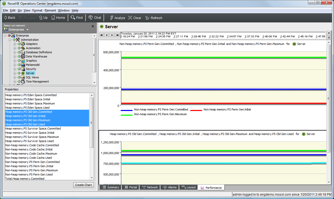Screen dimensions: 334x199
Task: Open the Edit menu
Action: tap(13, 10)
